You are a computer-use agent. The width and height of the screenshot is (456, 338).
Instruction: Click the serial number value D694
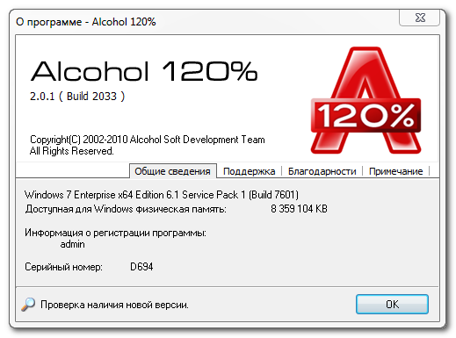141,267
